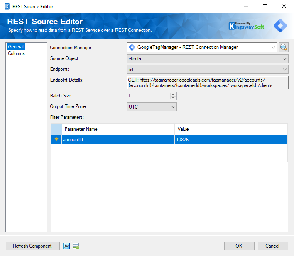Decrease the Batch Size value
This screenshot has width=294, height=256.
[x=173, y=98]
